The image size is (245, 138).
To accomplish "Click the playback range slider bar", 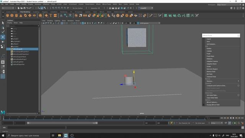I will (62, 123).
